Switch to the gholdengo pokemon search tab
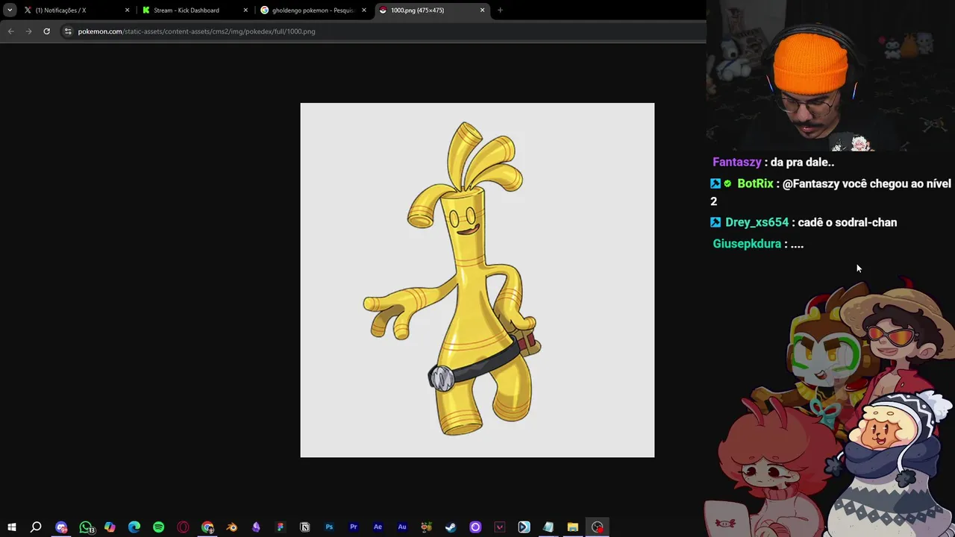This screenshot has width=955, height=537. tap(312, 10)
